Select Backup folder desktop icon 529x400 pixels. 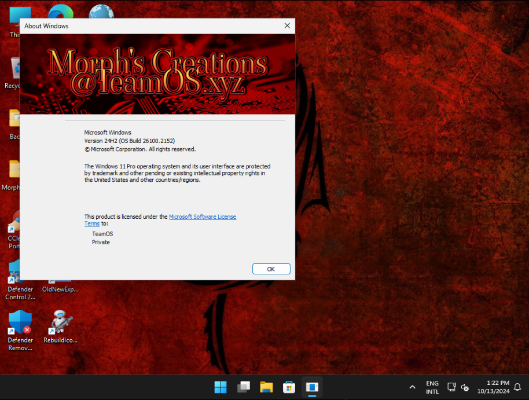pos(14,124)
